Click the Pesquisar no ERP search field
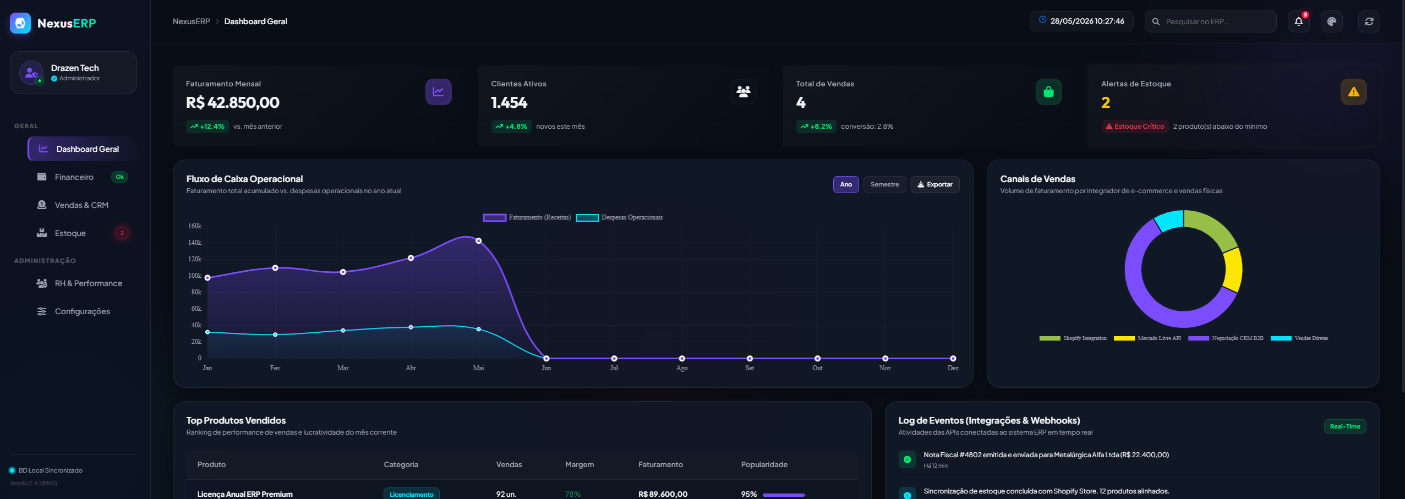 pyautogui.click(x=1210, y=21)
